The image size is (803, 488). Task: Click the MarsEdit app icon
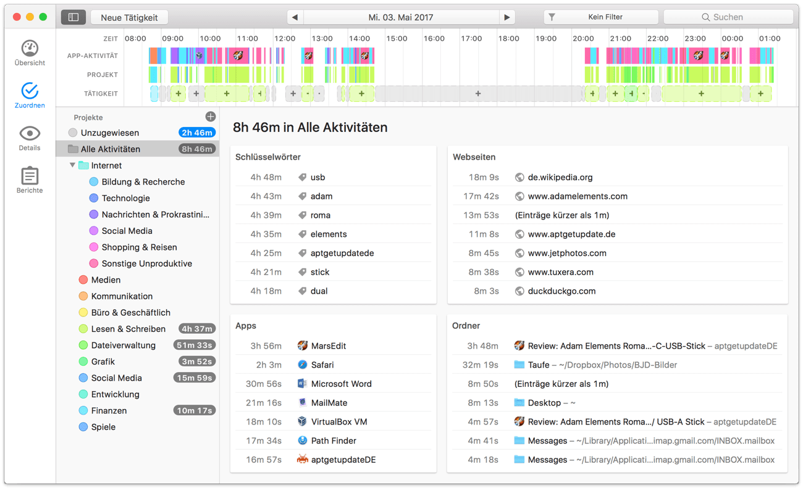point(303,345)
